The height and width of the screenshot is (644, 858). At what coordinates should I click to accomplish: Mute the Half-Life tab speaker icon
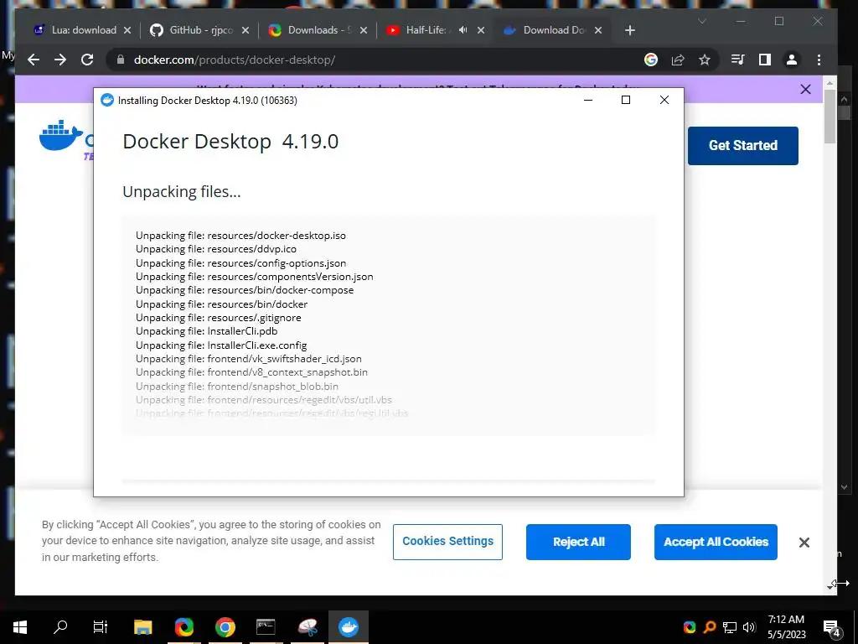click(463, 30)
